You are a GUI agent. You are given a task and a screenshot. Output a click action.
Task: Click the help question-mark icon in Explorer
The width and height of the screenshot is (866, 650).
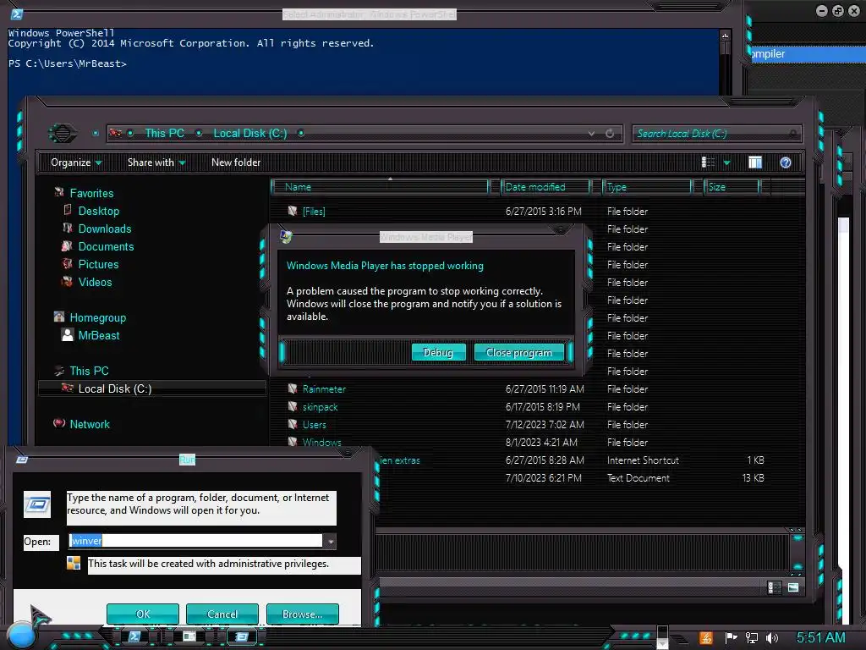coord(786,162)
